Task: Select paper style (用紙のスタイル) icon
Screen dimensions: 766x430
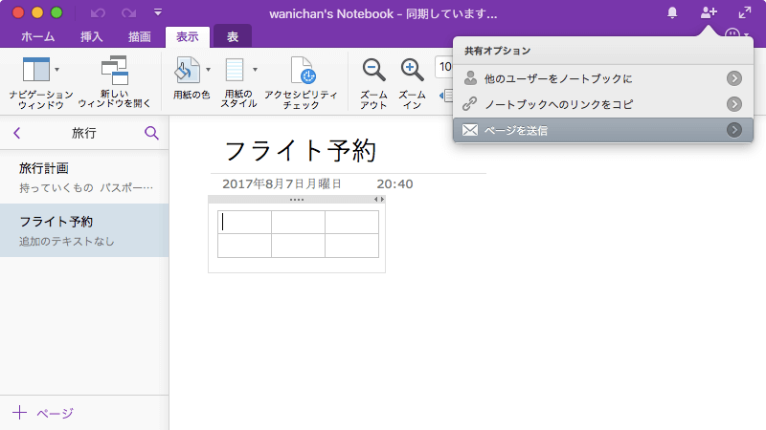Action: (x=234, y=70)
